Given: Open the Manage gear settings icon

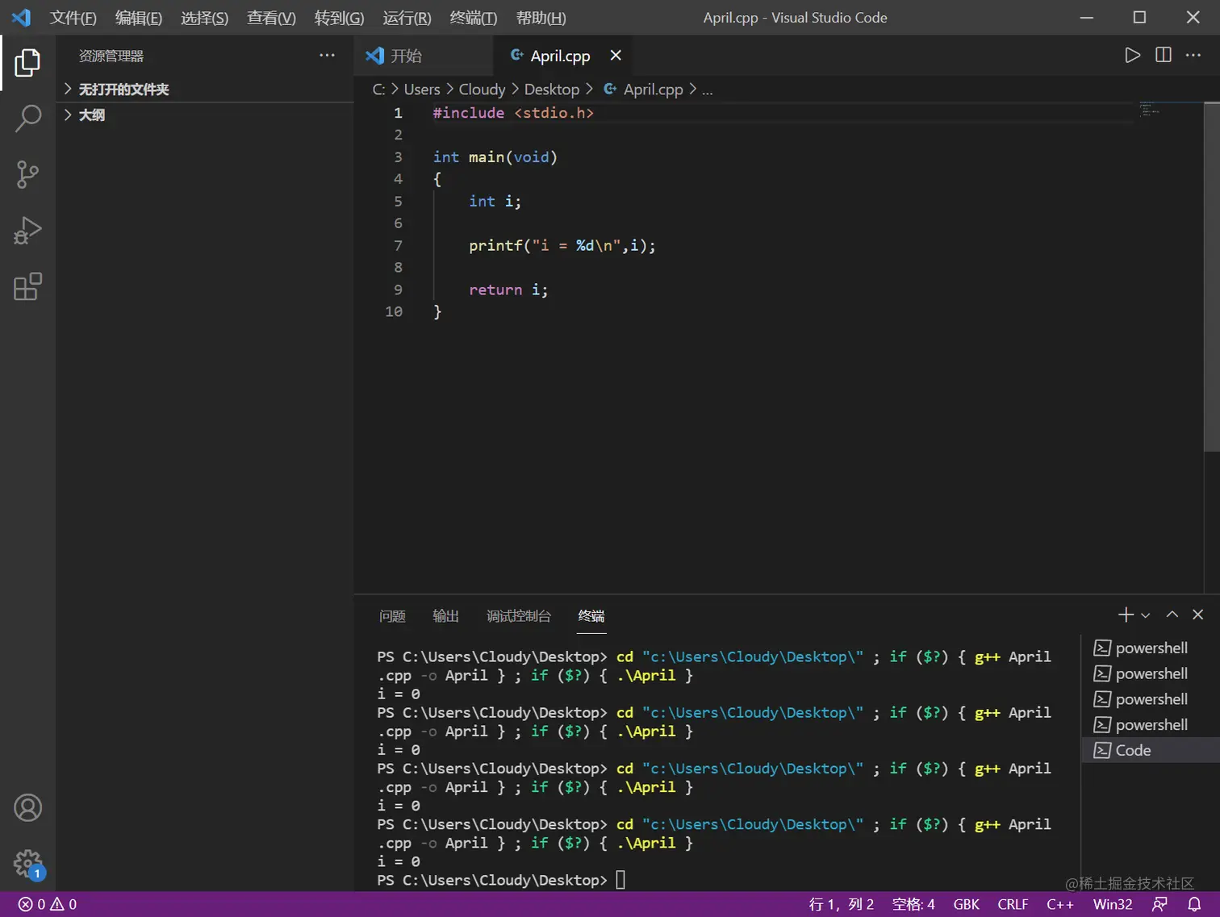Looking at the screenshot, I should point(27,863).
